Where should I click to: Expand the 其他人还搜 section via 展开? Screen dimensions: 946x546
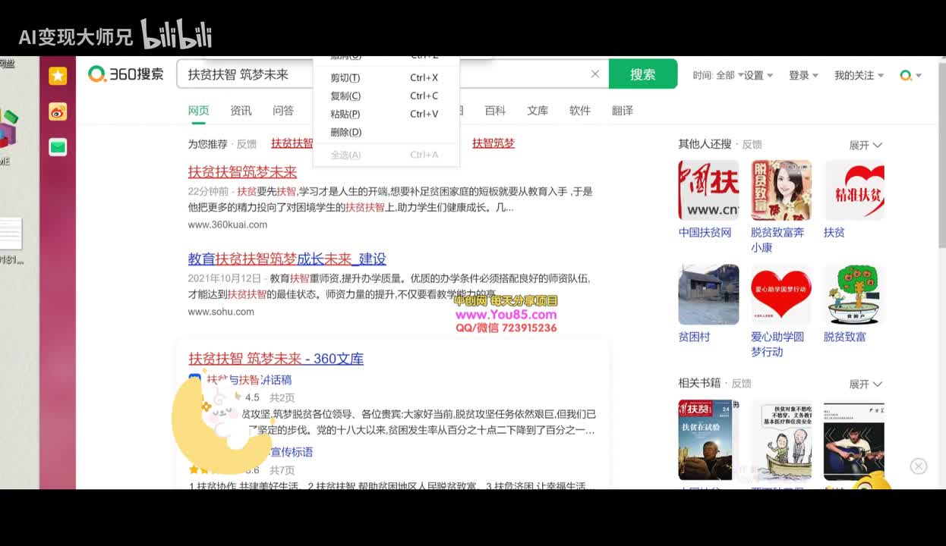pos(865,145)
